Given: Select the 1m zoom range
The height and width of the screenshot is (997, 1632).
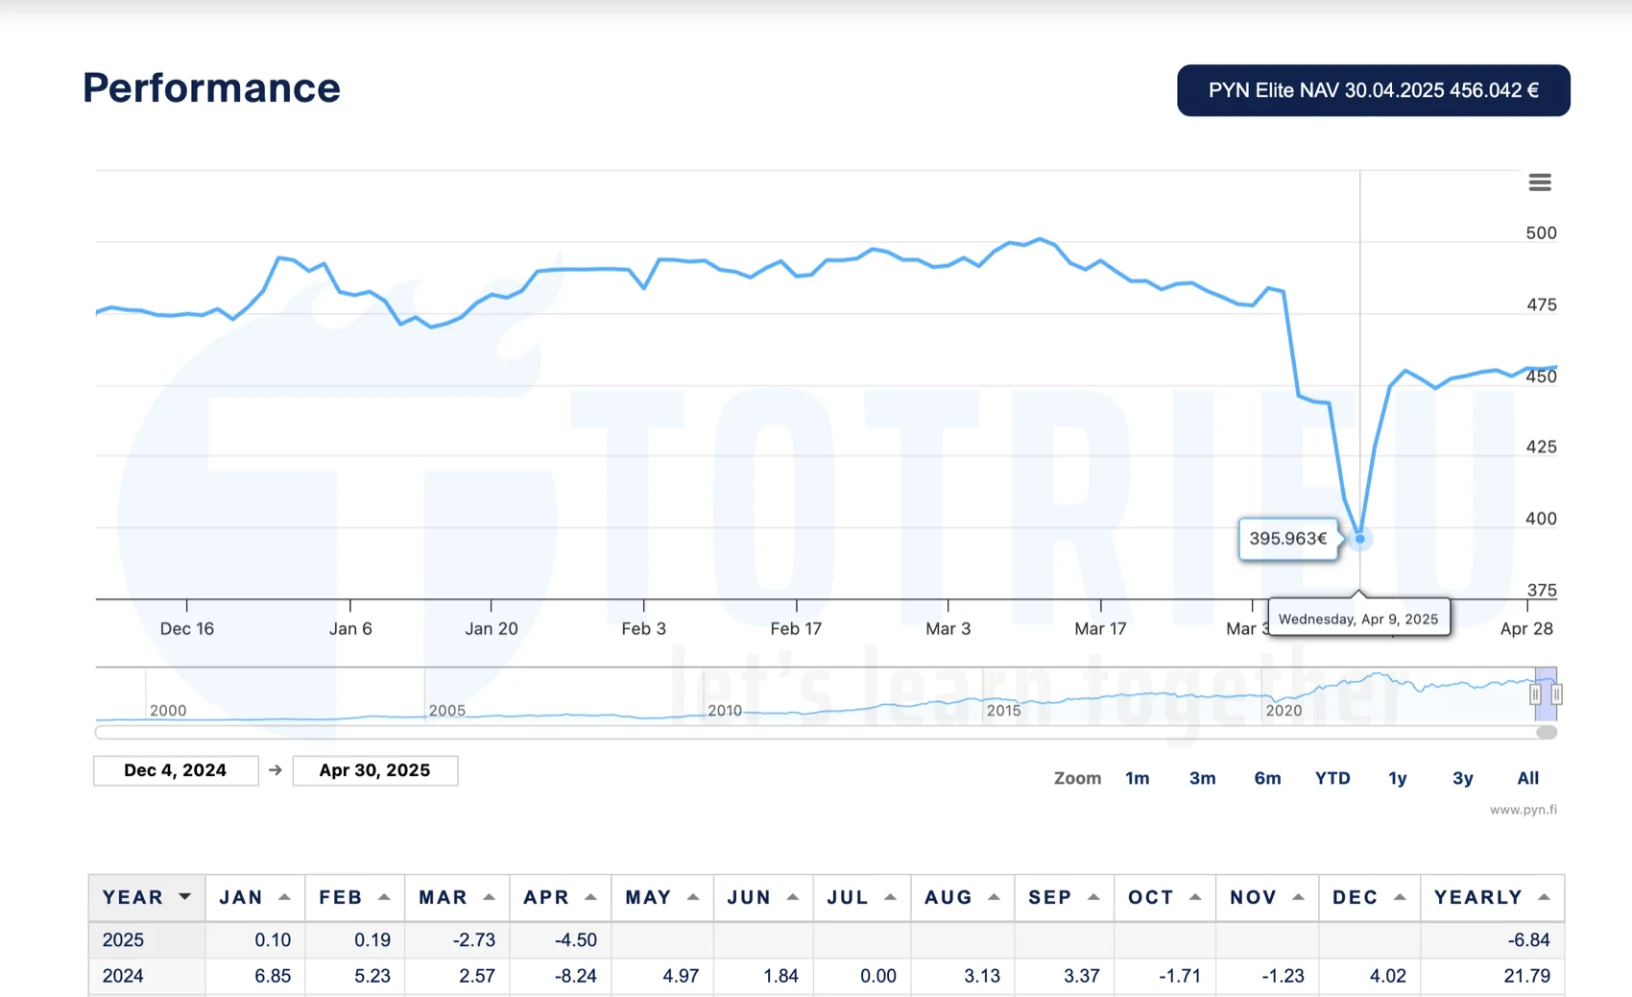Looking at the screenshot, I should click(x=1137, y=778).
